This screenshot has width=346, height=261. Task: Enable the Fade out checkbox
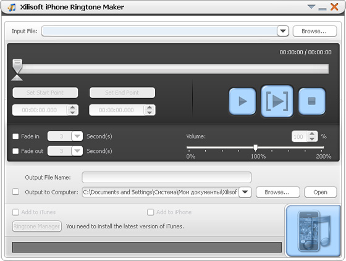15,151
